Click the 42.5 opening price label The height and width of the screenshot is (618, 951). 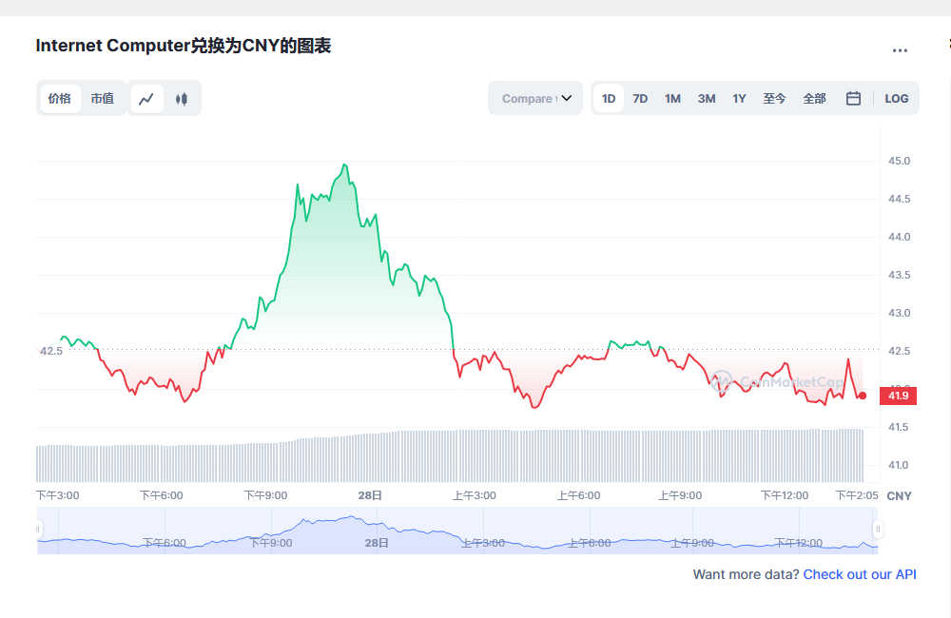tap(51, 351)
